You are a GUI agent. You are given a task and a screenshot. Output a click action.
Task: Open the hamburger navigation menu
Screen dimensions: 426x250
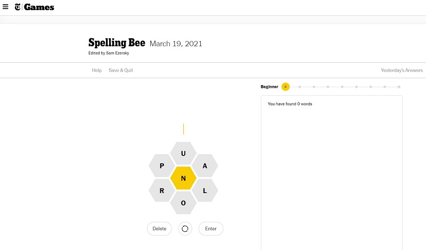[5, 7]
